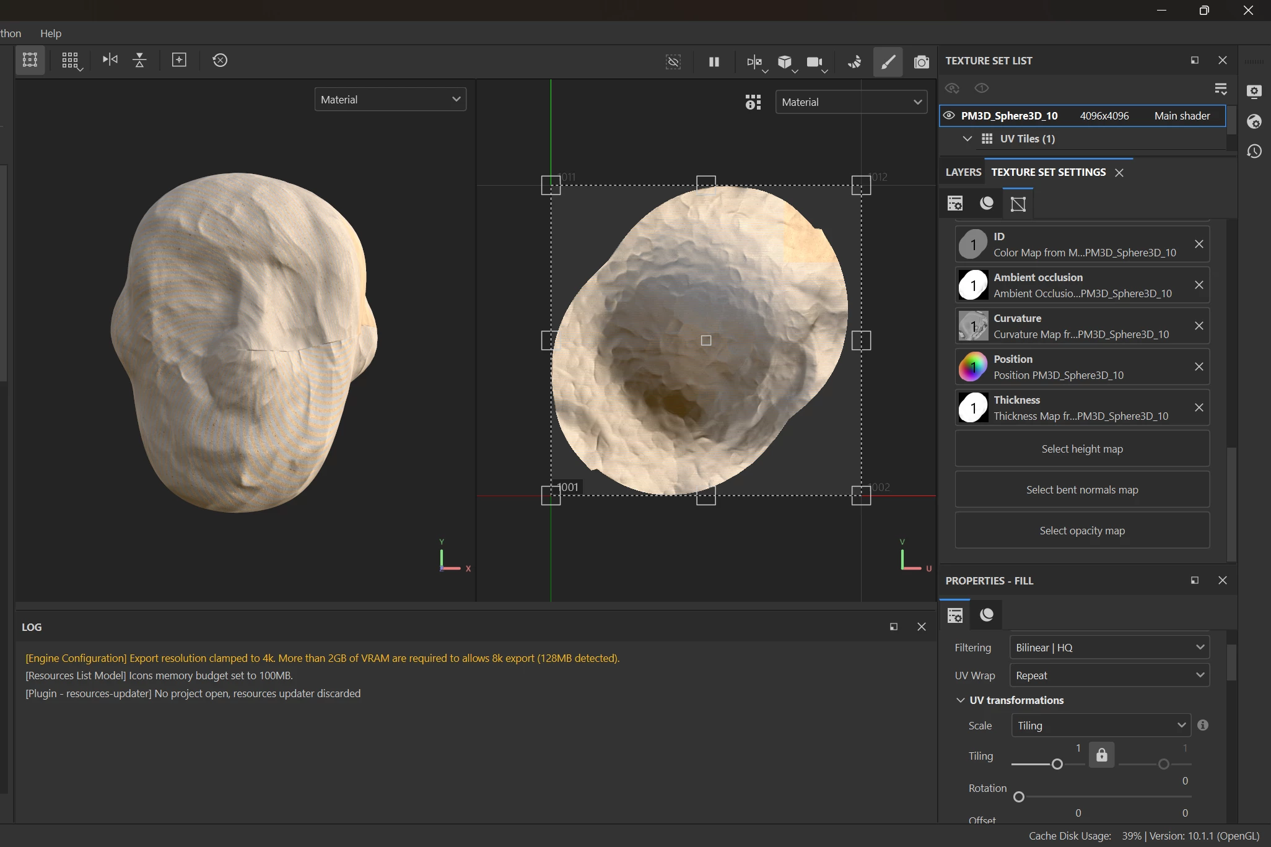Switch to the LAYERS tab
1271x847 pixels.
coord(963,172)
